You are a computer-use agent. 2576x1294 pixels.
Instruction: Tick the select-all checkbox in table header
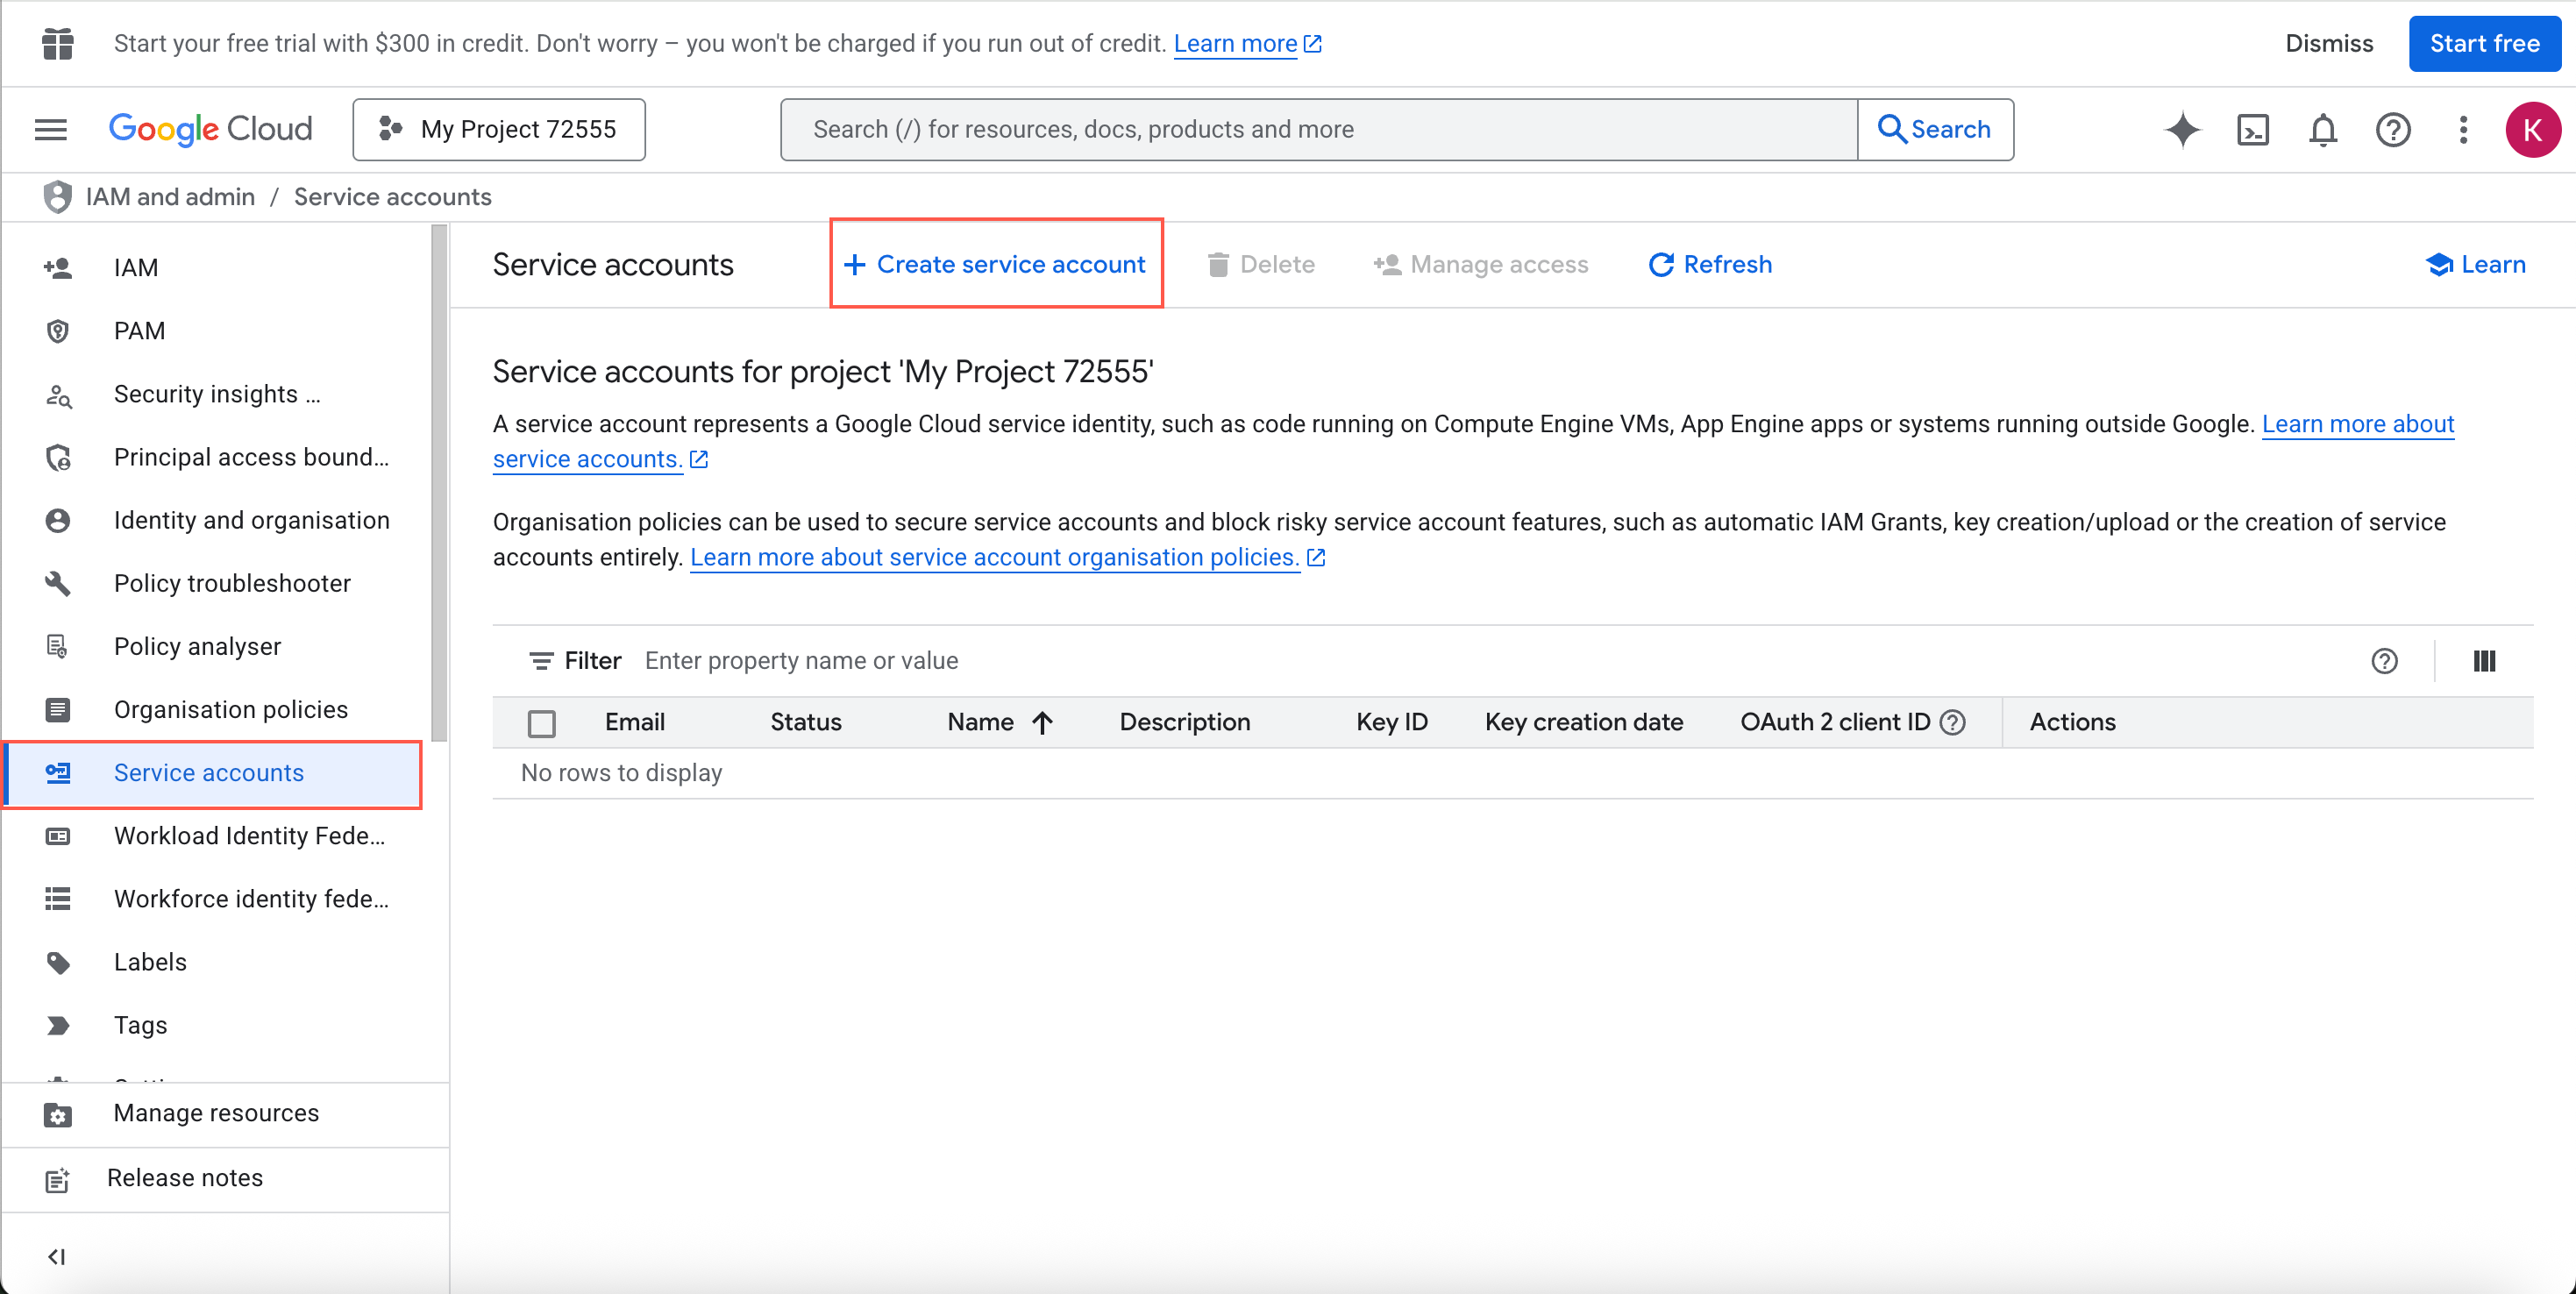[x=541, y=723]
